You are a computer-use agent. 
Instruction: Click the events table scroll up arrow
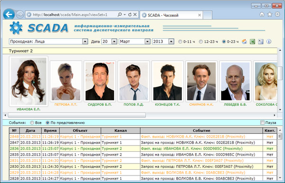(x=280, y=130)
